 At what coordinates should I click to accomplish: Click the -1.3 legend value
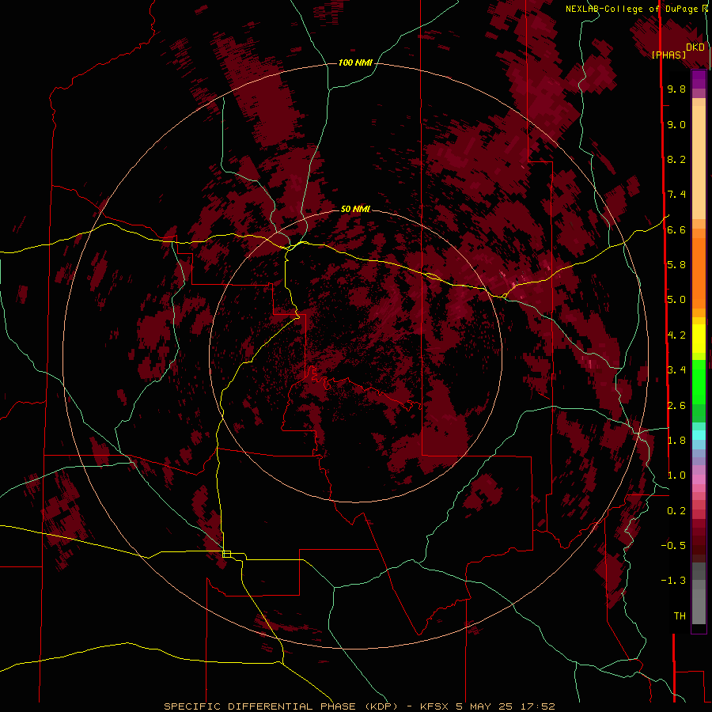[x=673, y=581]
